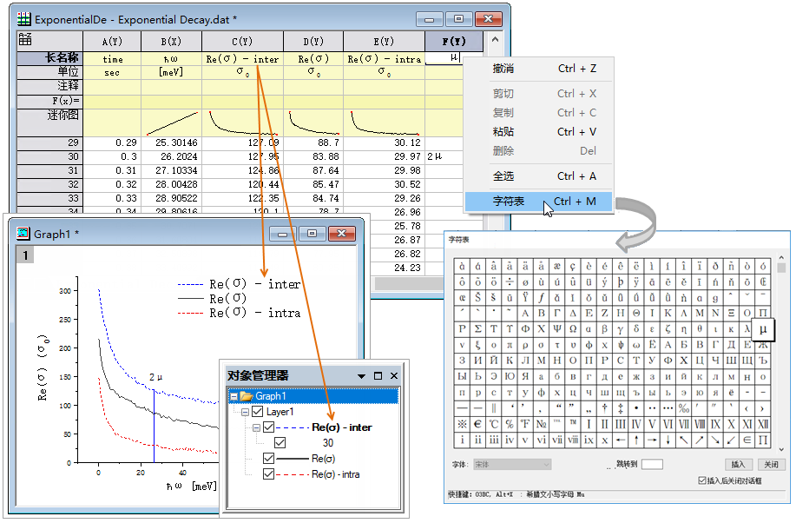Click the Object Manager float window icon

[x=378, y=376]
